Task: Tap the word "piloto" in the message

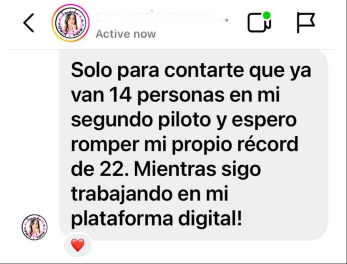Action: 184,120
